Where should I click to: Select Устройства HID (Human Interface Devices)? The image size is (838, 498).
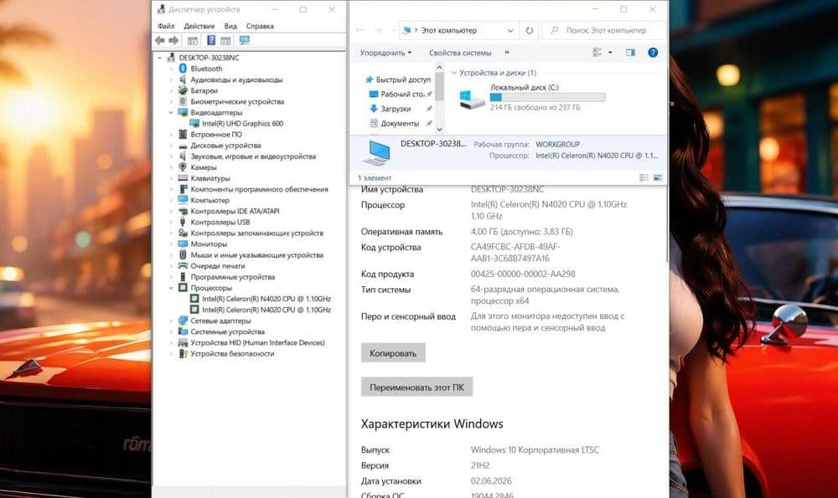pos(257,342)
